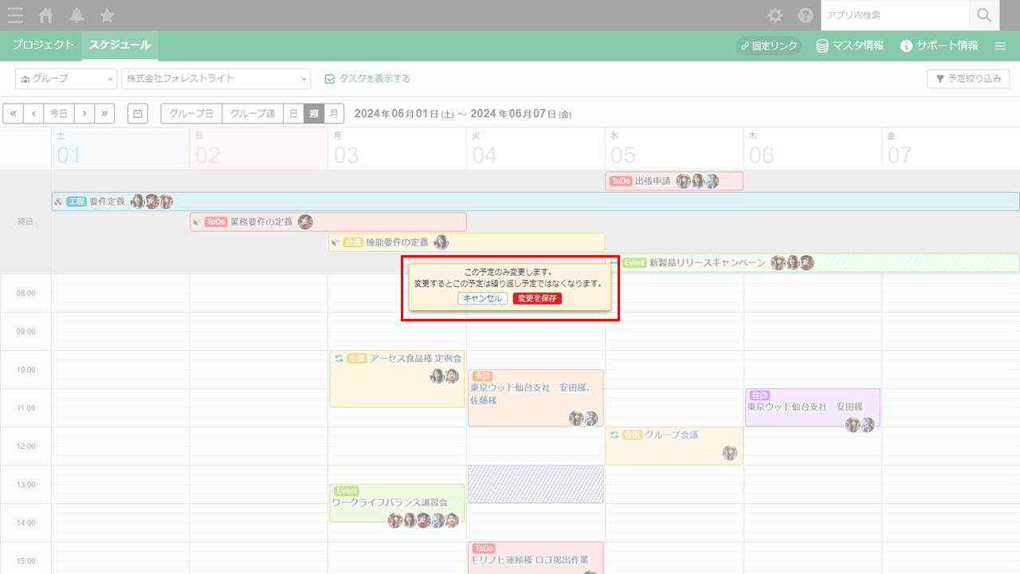Open グループ会議 event

pos(674,446)
